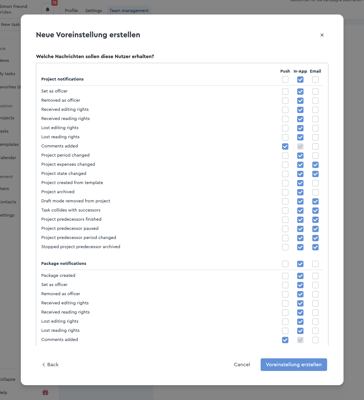Enable Email for all Package notifications
The image size is (364, 400).
pos(315,264)
